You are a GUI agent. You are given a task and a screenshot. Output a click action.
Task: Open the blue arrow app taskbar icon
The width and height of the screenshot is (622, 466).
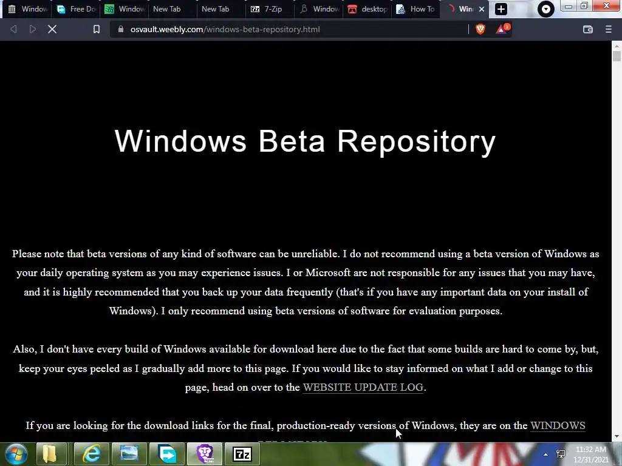[167, 454]
